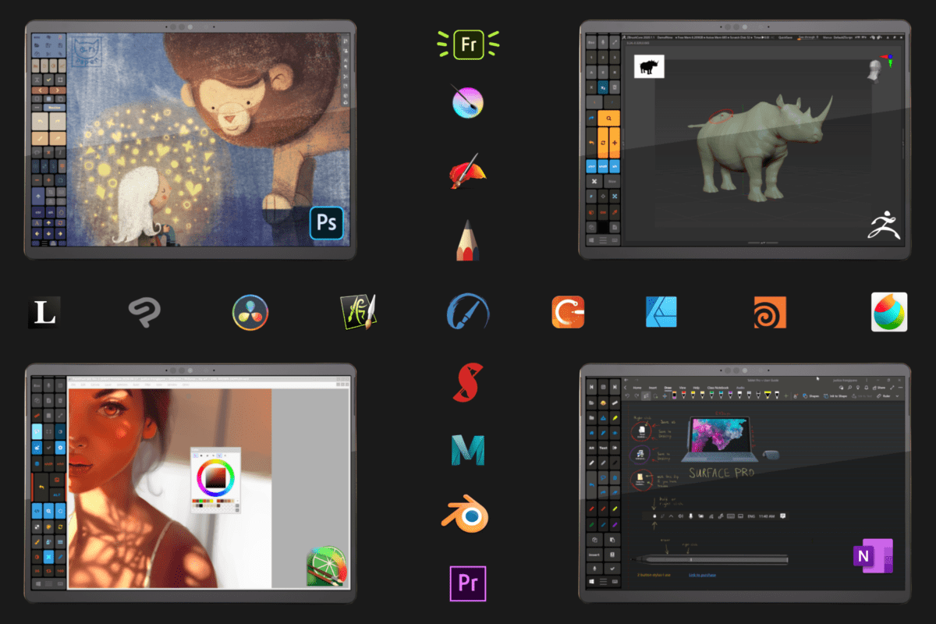Enable Ink to Shape in OneNote
The width and height of the screenshot is (936, 624).
click(x=835, y=396)
